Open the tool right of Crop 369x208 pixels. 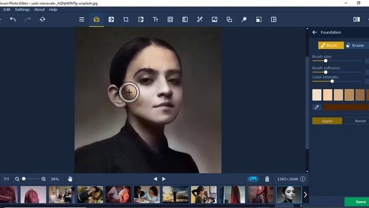[141, 19]
